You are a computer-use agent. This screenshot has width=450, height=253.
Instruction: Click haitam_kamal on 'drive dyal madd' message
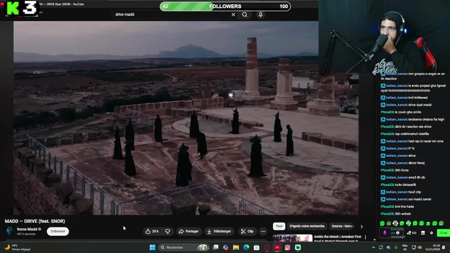396,105
